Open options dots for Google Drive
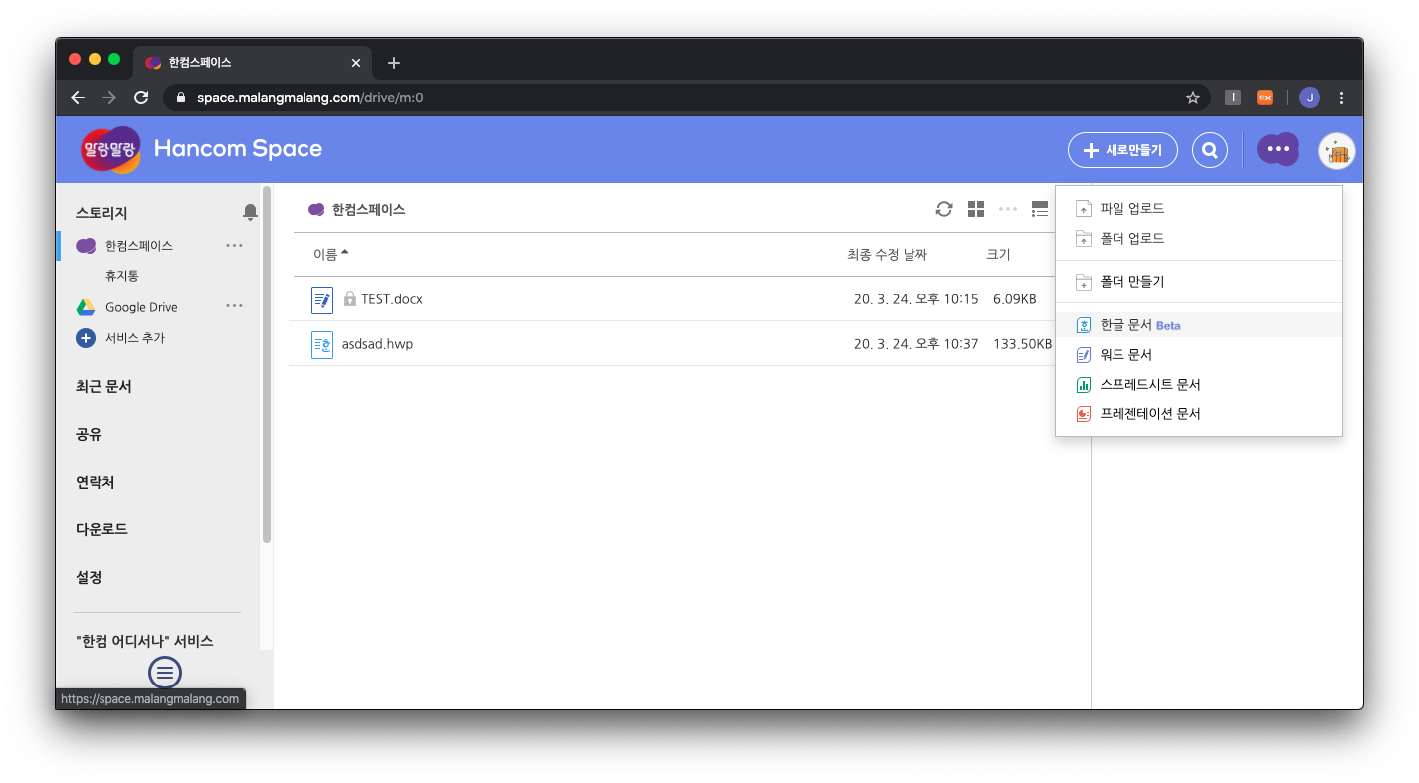Viewport: 1419px width, 783px height. point(234,306)
